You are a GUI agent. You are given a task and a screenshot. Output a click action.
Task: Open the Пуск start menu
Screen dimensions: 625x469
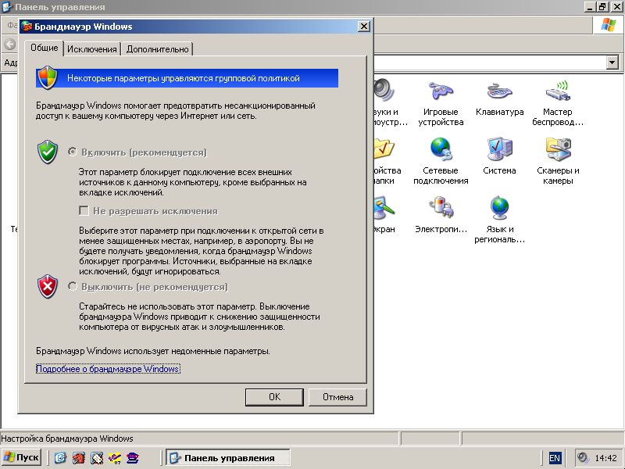click(22, 457)
